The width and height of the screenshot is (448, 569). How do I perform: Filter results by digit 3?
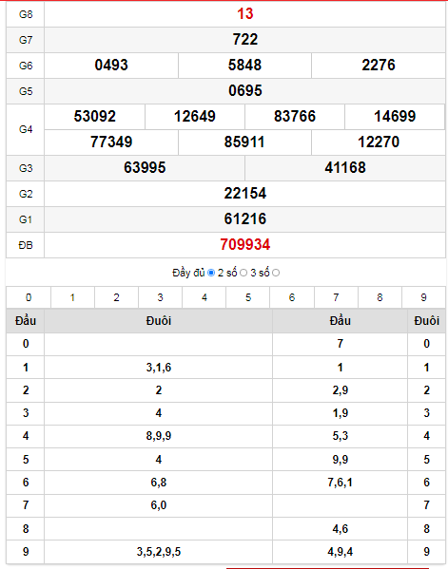160,297
